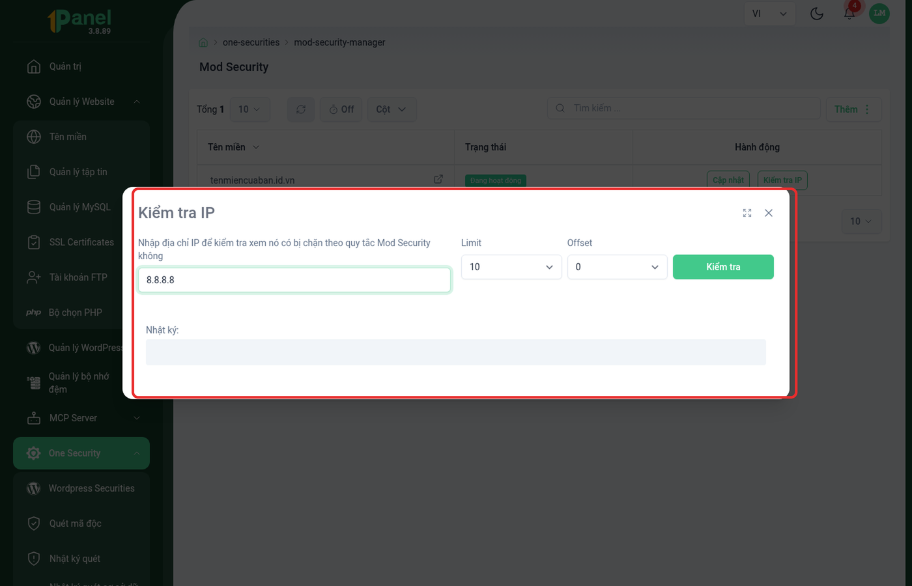
Task: Click the Tài khoản FTP user icon
Action: pyautogui.click(x=34, y=277)
